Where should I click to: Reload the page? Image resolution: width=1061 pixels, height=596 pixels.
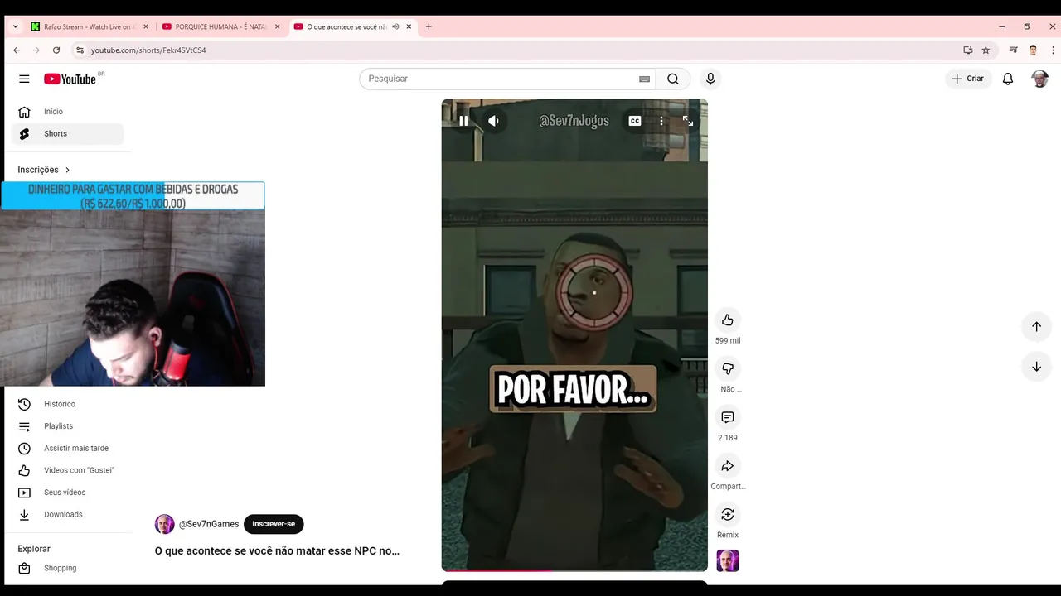pyautogui.click(x=56, y=50)
